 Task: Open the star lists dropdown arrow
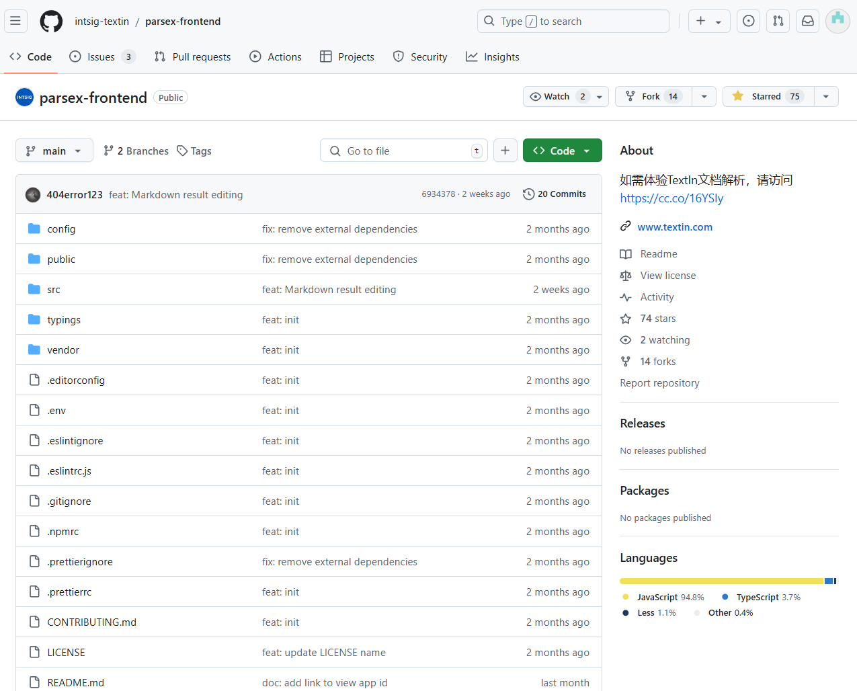(x=826, y=96)
